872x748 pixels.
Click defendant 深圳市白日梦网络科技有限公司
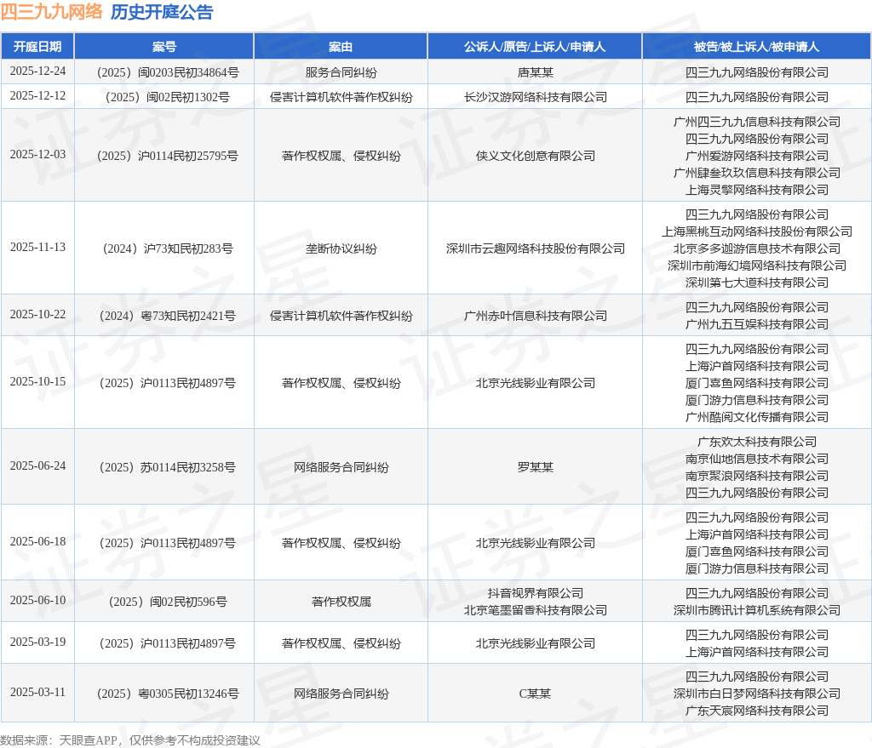756,694
